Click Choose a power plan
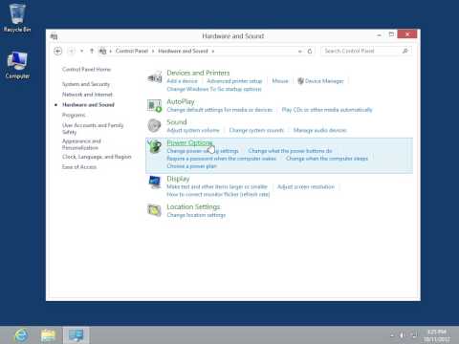This screenshot has height=344, width=459. (x=191, y=166)
